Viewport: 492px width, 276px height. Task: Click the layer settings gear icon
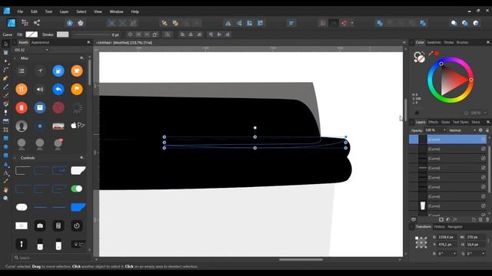tap(480, 130)
